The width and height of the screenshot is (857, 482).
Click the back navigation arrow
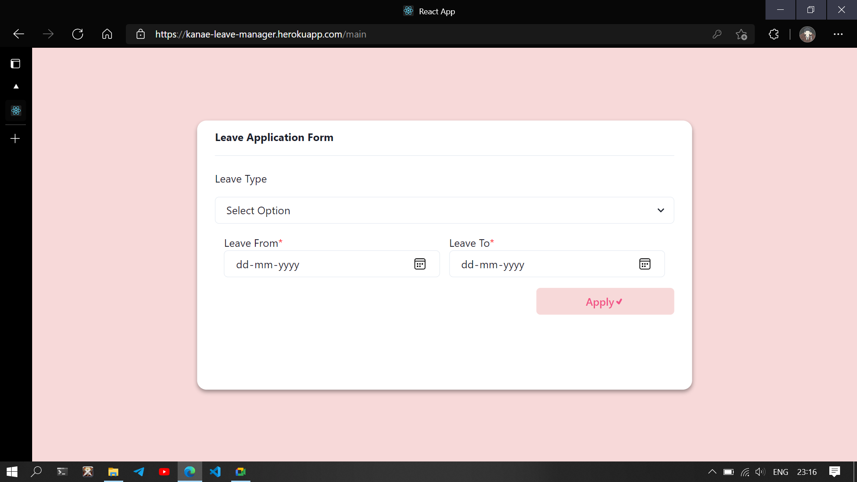18,34
